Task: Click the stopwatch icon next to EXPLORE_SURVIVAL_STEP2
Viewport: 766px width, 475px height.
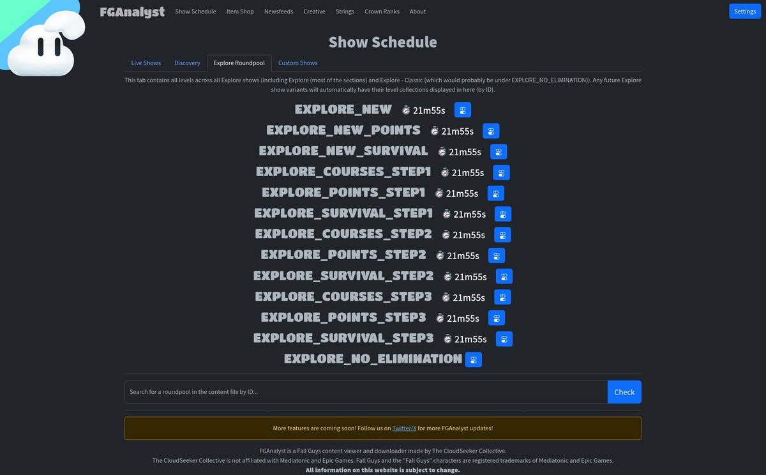Action: (447, 276)
